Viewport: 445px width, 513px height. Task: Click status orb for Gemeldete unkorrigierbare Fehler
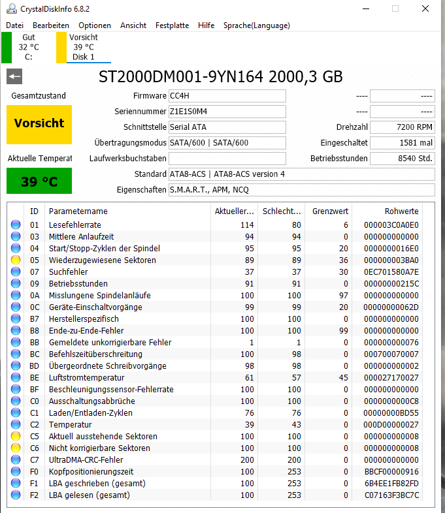coord(16,343)
